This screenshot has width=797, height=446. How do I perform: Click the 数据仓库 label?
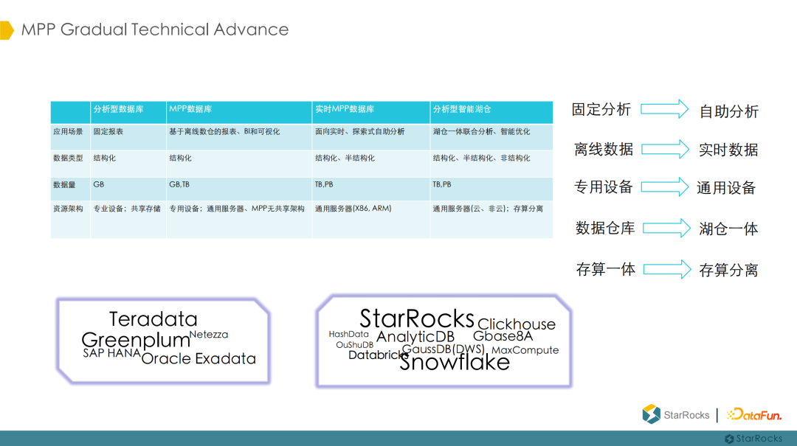(605, 228)
